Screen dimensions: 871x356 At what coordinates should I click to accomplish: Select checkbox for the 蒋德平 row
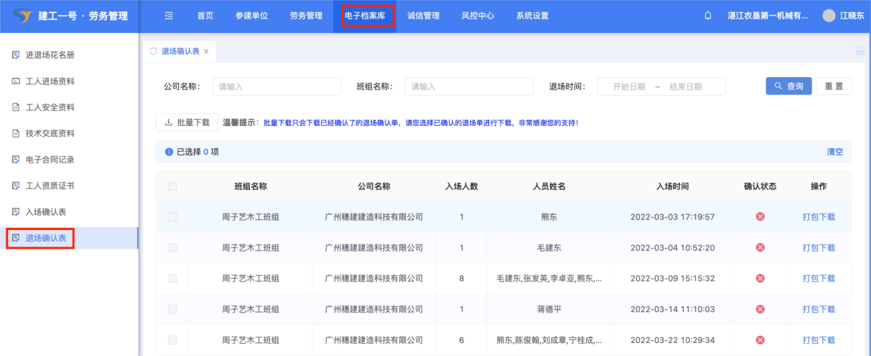pyautogui.click(x=172, y=309)
